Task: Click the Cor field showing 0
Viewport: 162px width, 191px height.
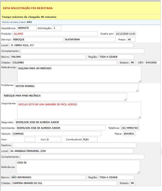Action: click(54, 139)
